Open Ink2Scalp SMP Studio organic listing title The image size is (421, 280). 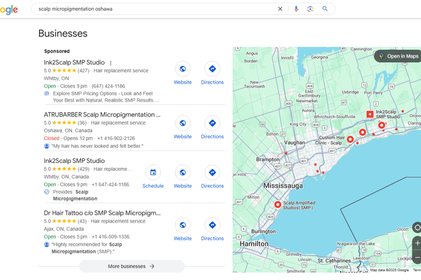74,161
